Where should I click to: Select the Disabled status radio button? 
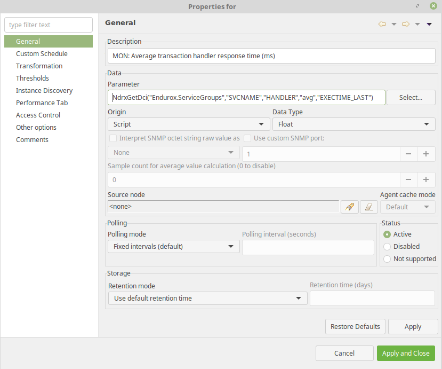[x=387, y=247]
